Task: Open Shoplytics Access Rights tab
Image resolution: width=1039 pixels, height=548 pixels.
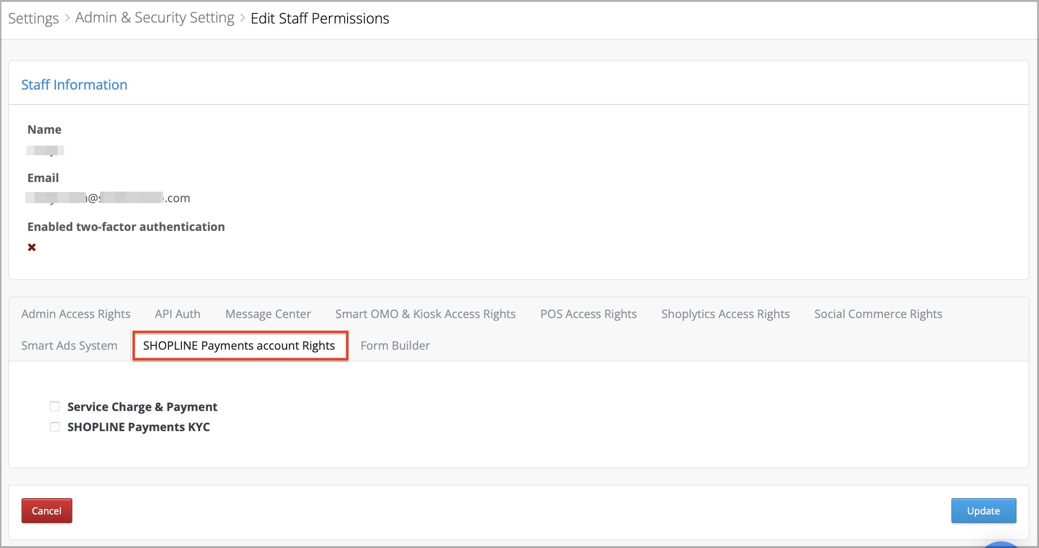Action: pos(725,314)
